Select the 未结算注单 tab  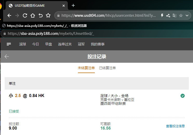pyautogui.click(x=86, y=68)
